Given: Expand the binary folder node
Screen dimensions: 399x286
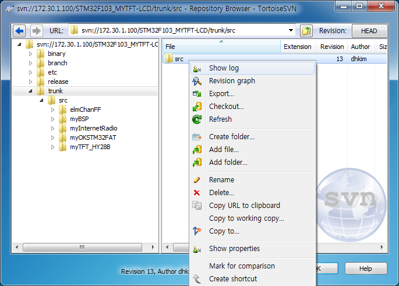Looking at the screenshot, I should tap(30, 54).
